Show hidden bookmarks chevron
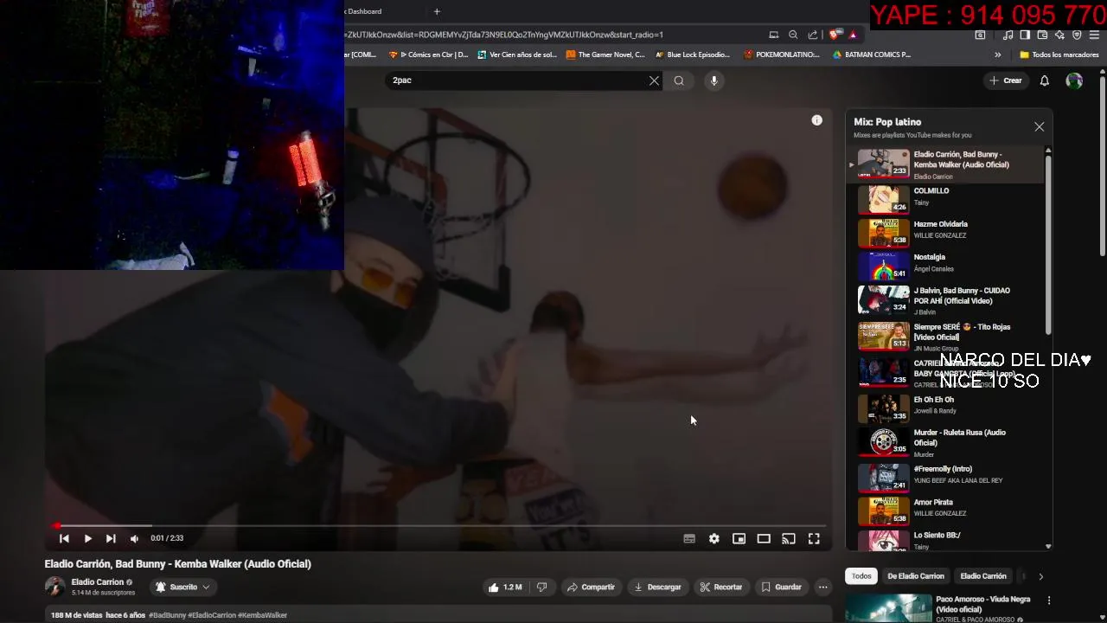 click(997, 55)
